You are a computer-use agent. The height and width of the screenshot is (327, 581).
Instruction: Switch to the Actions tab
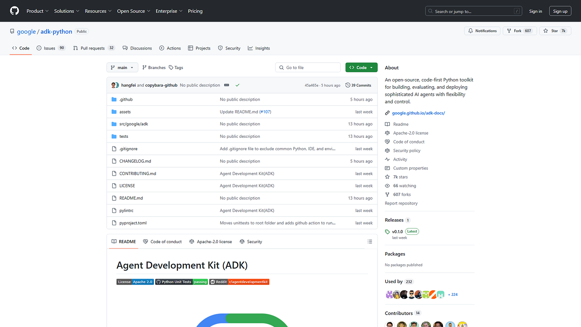pos(170,48)
